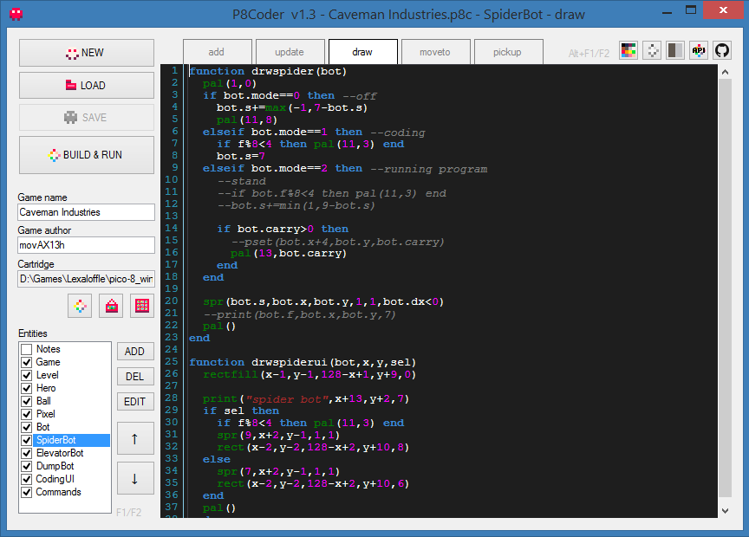Click the ADD entity button
The image size is (749, 537).
point(135,352)
